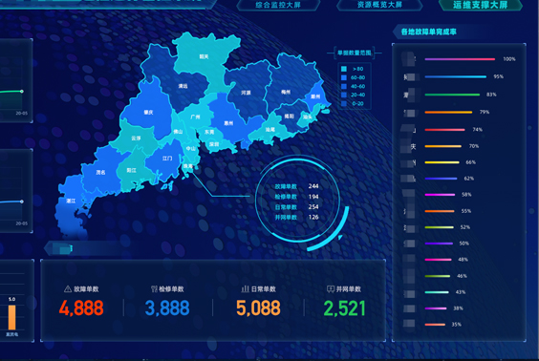Click the orange 5.0 bar in left chart
Image resolution: width=539 pixels, height=361 pixels.
tap(12, 318)
